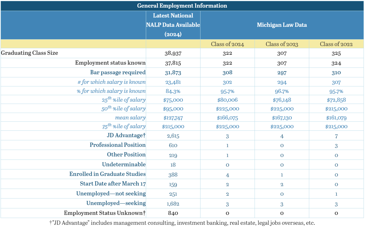Select the Class of 2023 25th percentile $76,148
The width and height of the screenshot is (365, 229).
[282, 100]
